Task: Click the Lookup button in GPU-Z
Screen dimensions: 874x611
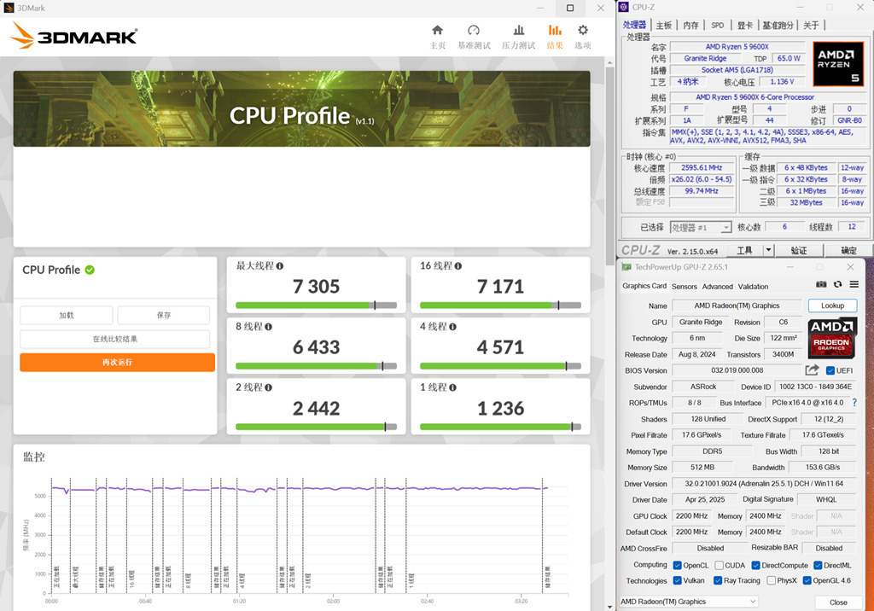Action: pyautogui.click(x=832, y=305)
